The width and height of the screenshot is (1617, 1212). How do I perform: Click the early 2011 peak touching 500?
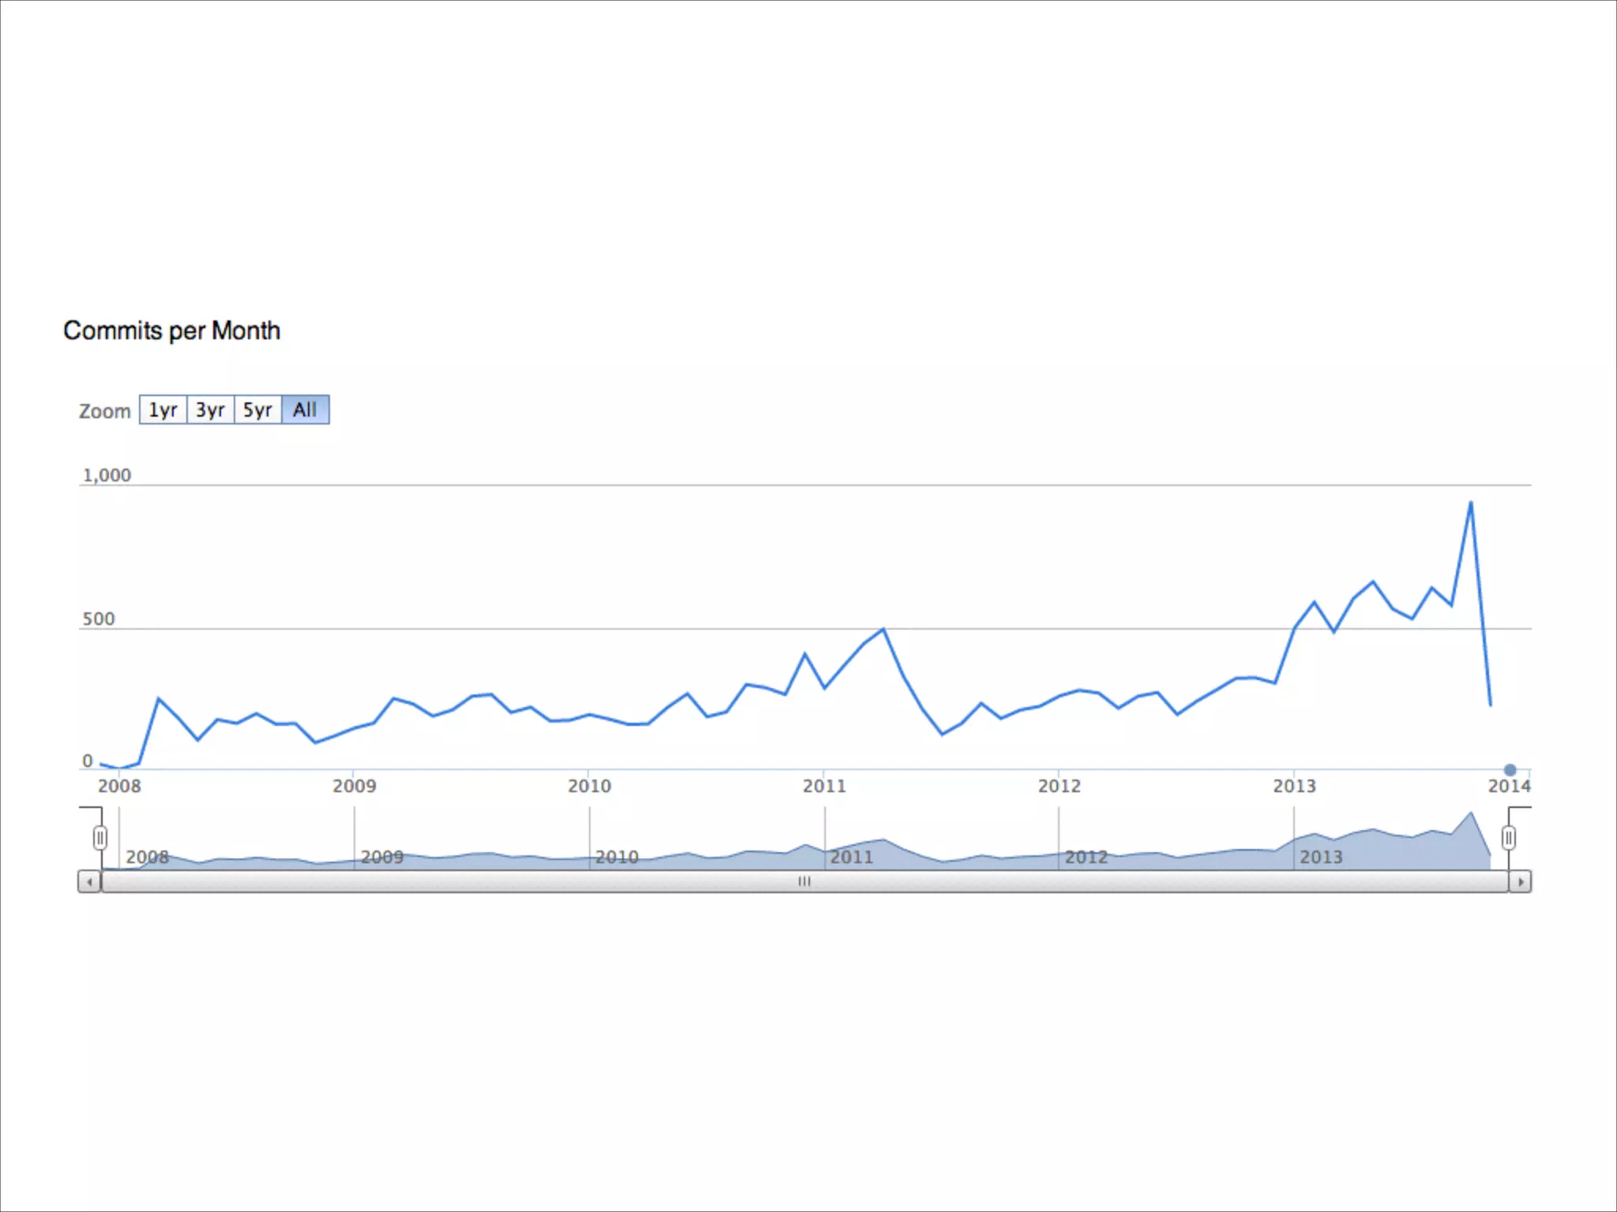coord(884,630)
